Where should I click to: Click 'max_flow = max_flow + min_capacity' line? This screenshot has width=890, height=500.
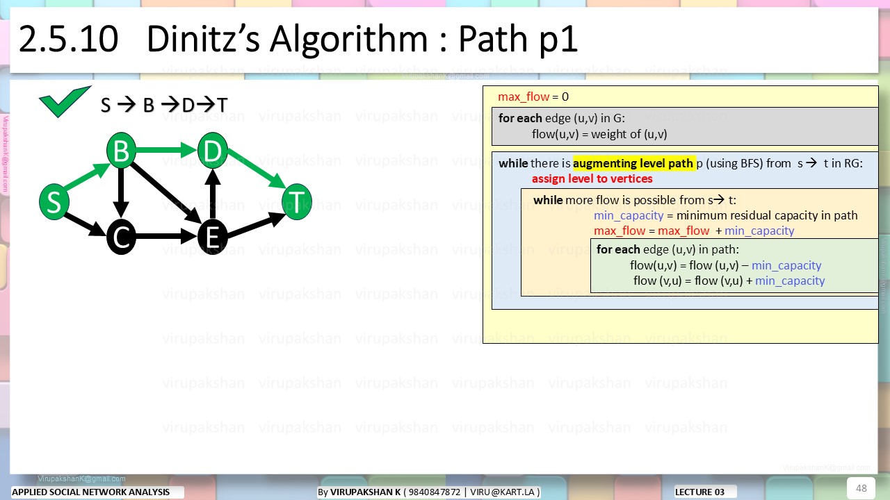[694, 231]
